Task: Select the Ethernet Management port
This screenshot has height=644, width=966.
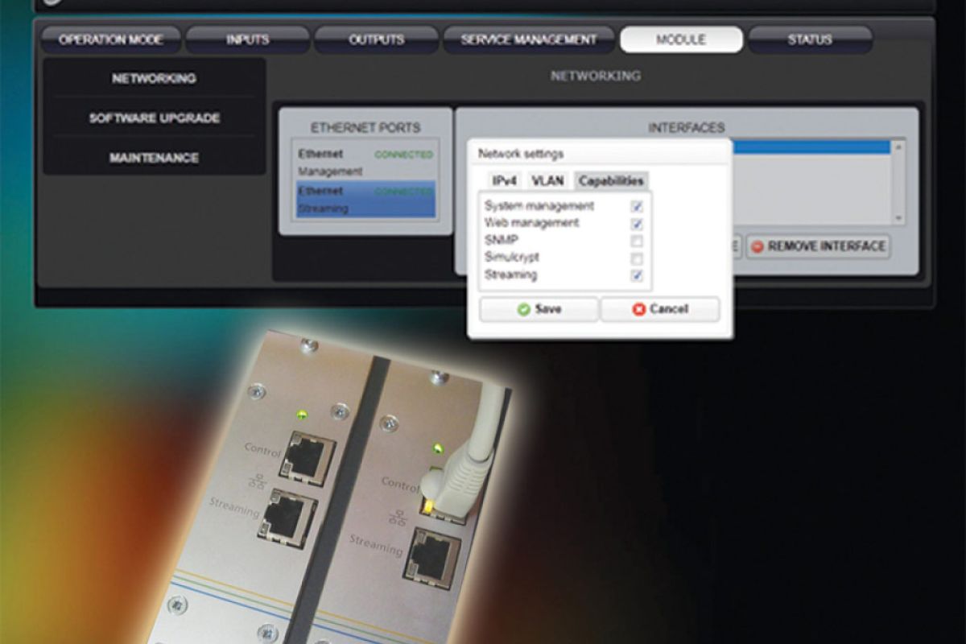Action: click(x=365, y=162)
